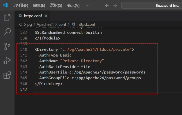Open the Explorer view in activity bar
182x115 pixels.
tap(7, 17)
